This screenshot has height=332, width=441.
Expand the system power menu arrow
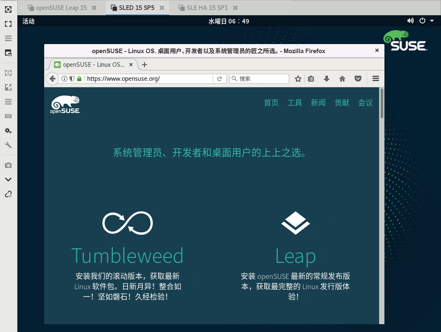pos(432,21)
